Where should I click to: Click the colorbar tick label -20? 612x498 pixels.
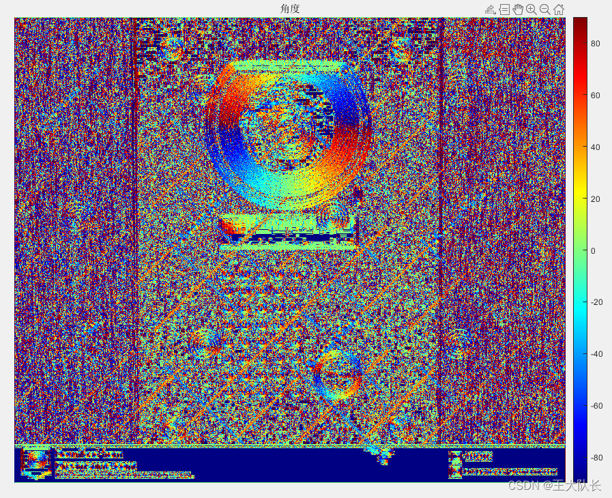596,302
